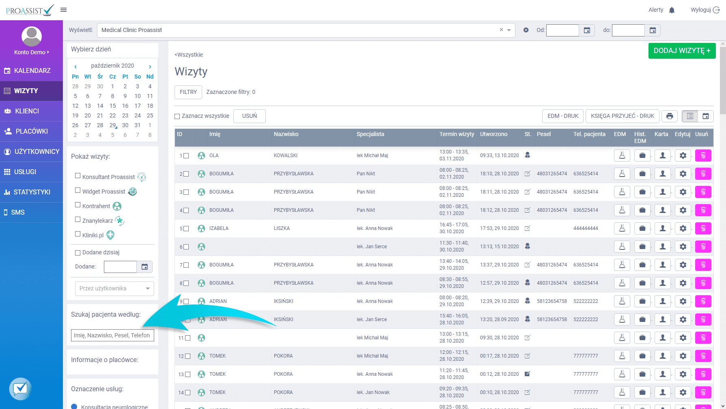726x409 pixels.
Task: Toggle the Dodane dzisiaj checkbox
Action: 78,253
